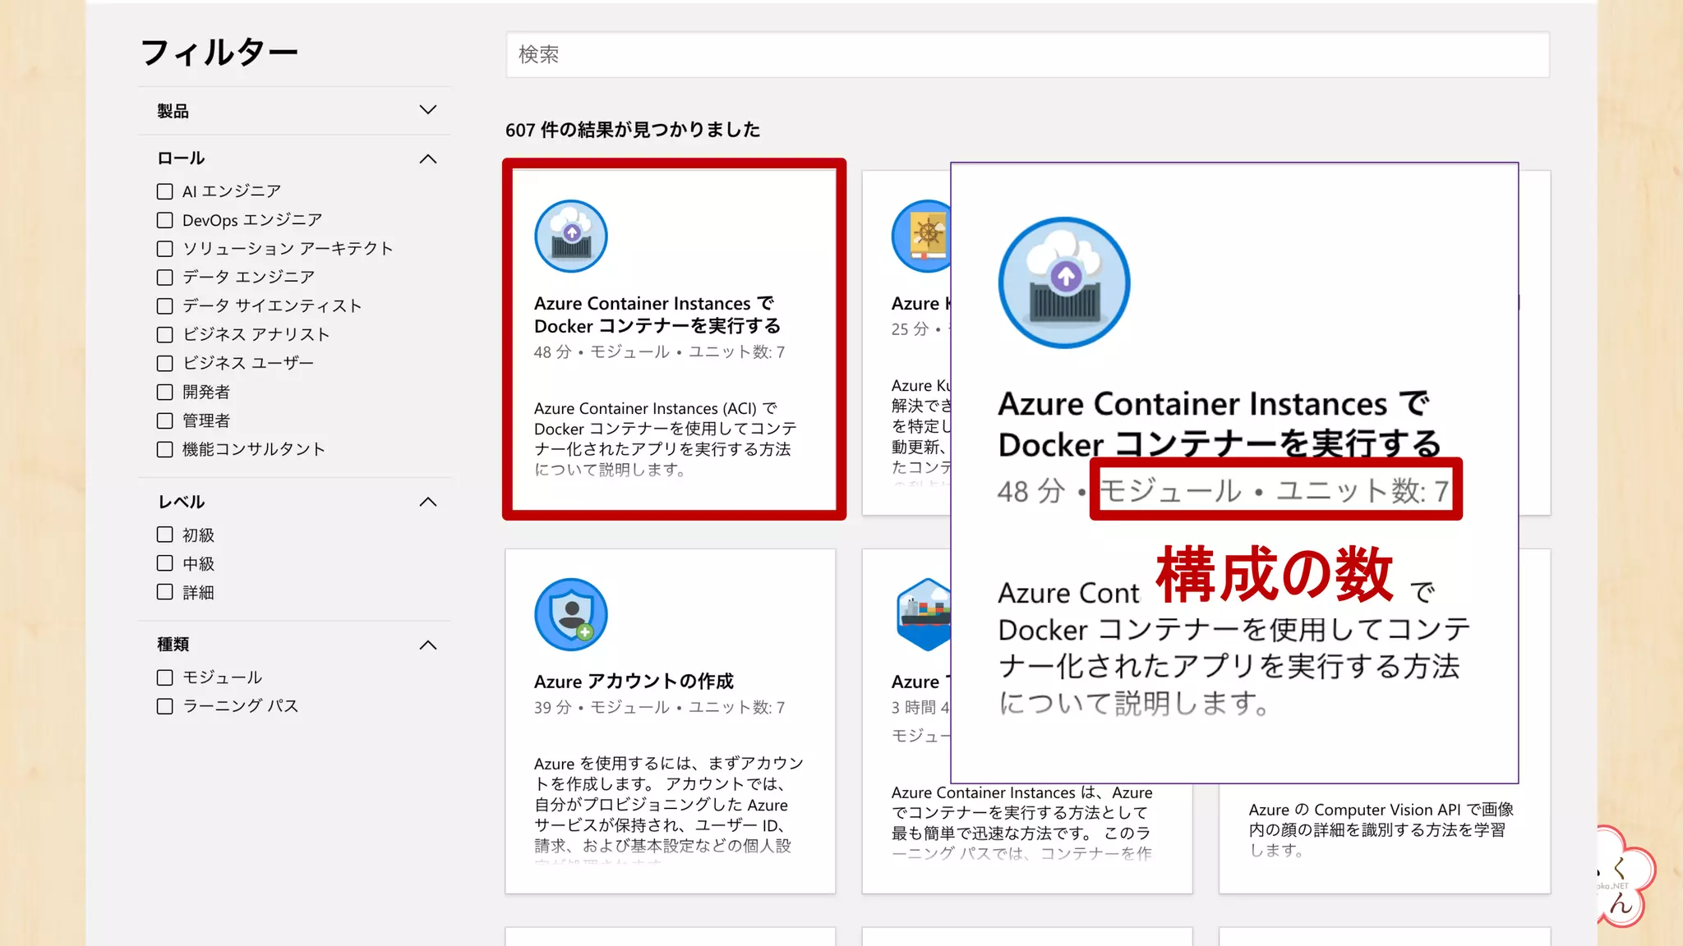
Task: Check the 開発者 role checkbox
Action: click(165, 392)
